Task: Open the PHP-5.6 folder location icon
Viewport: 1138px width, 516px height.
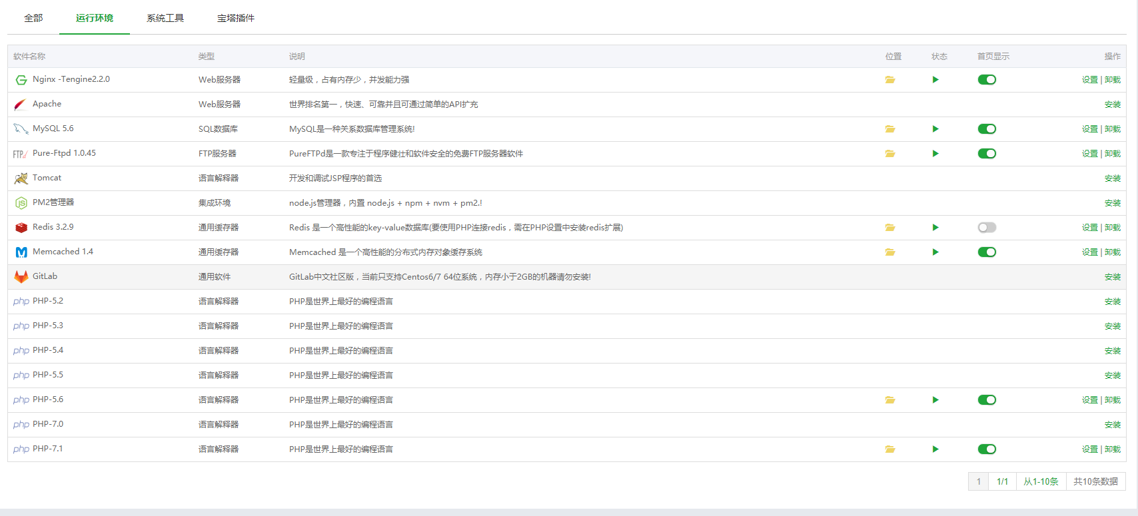Action: (x=890, y=400)
